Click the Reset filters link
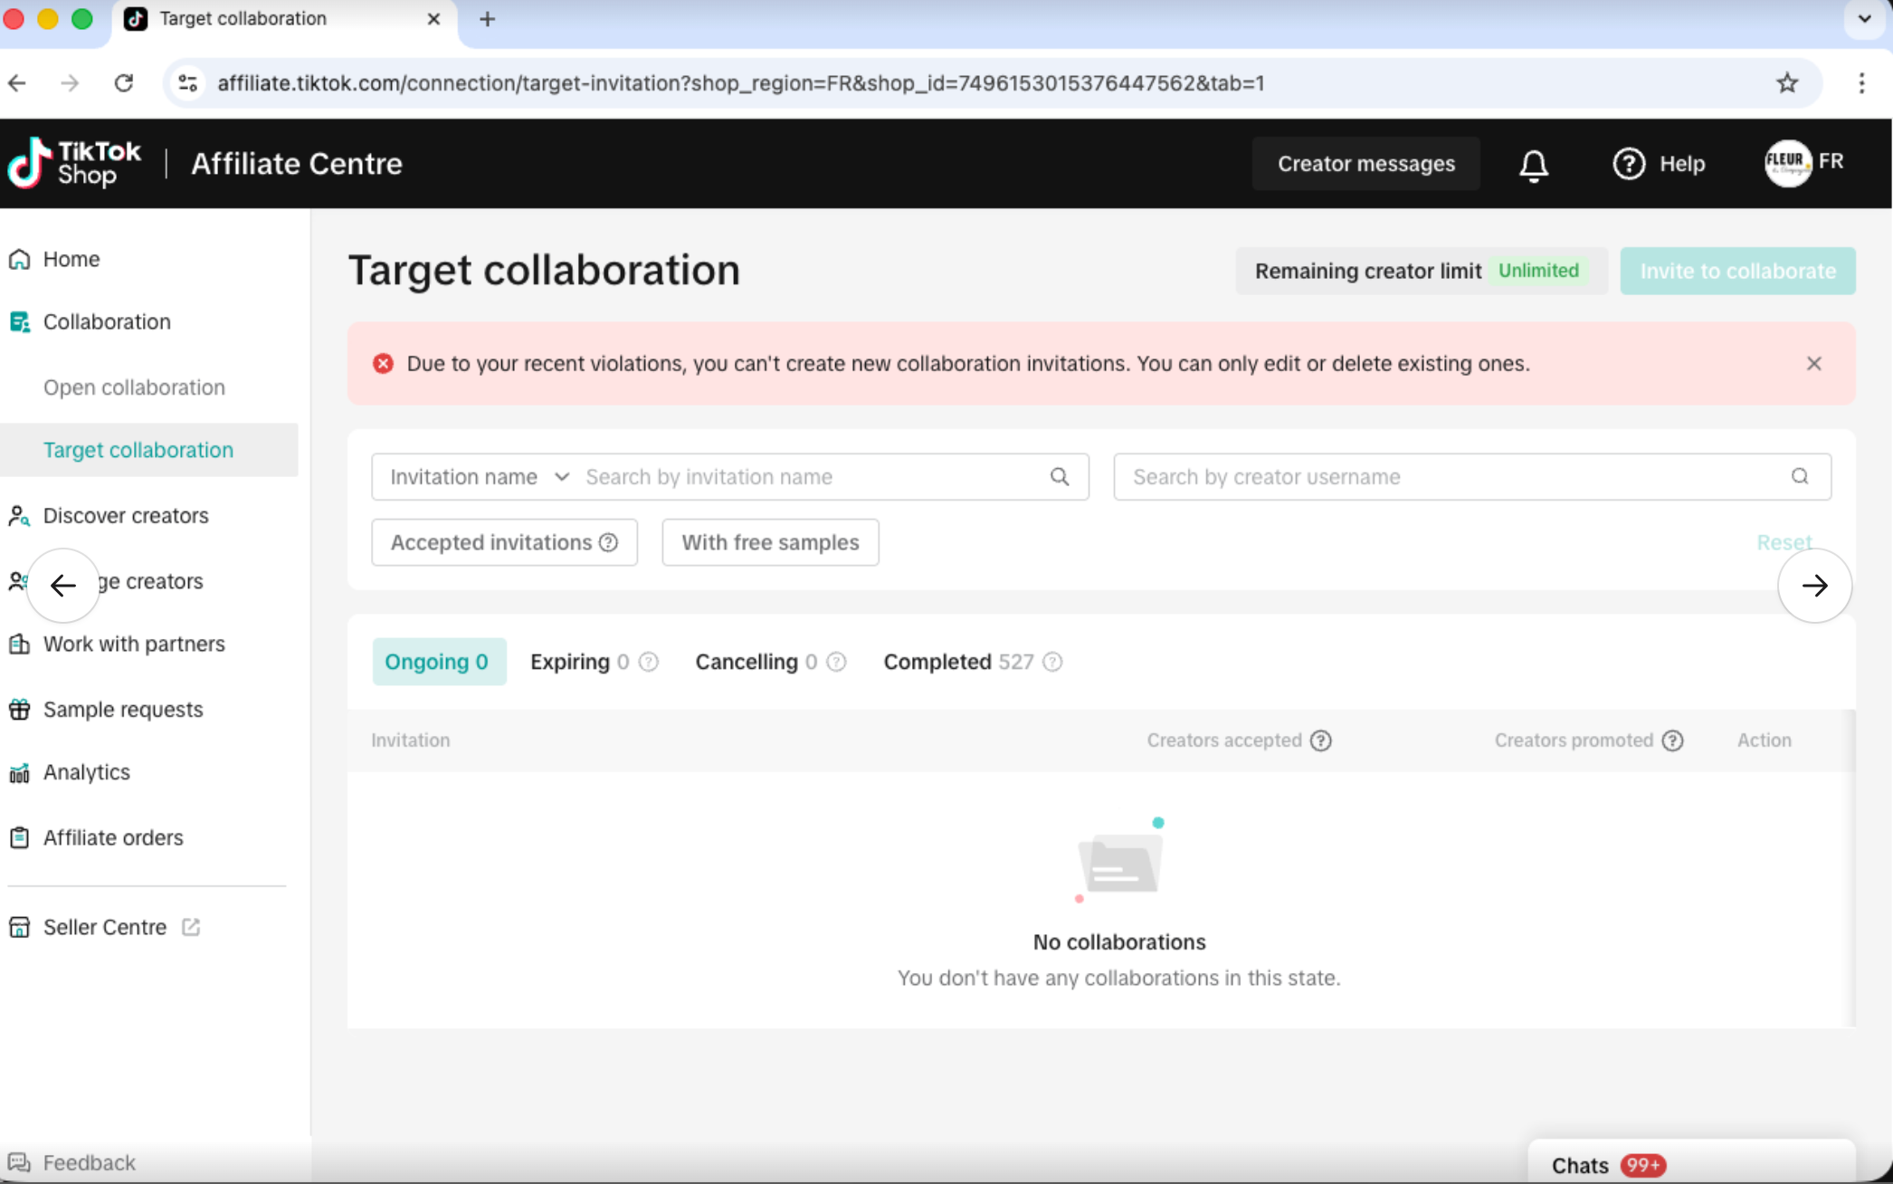 1784,542
